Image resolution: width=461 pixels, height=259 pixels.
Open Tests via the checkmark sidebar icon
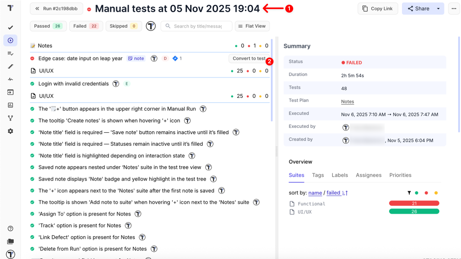10,28
